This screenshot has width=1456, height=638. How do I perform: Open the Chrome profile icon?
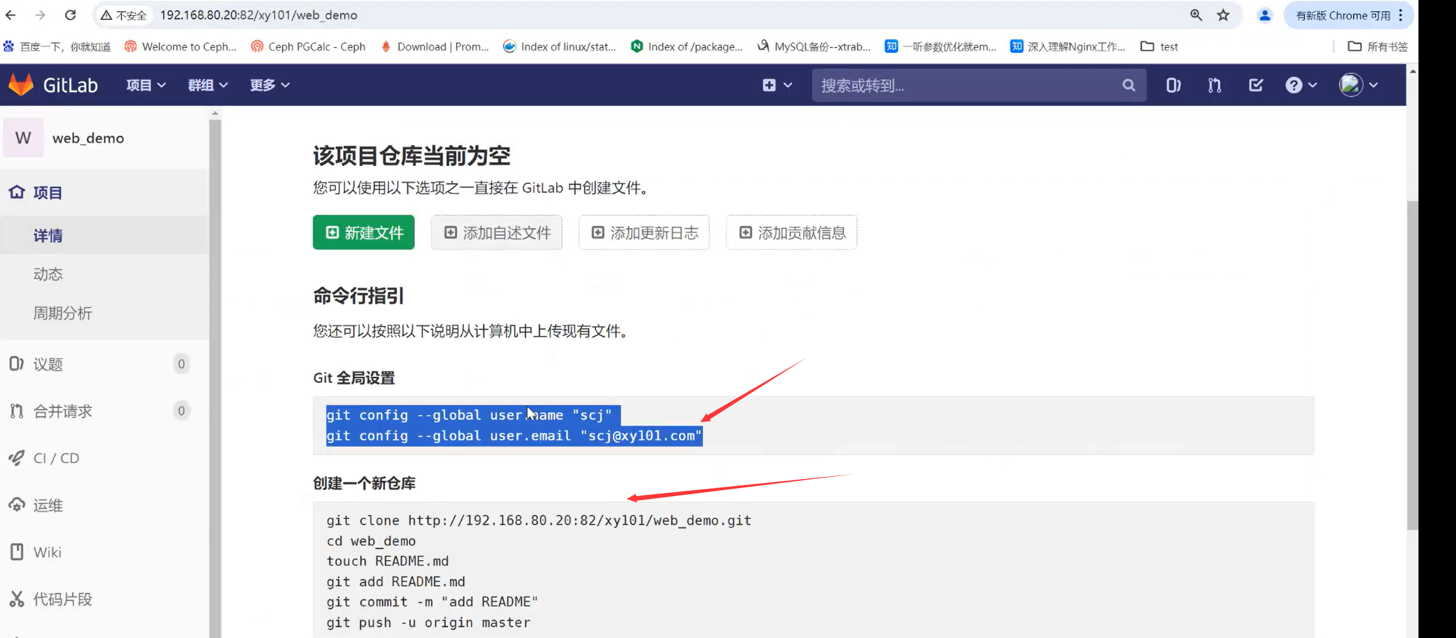(x=1265, y=15)
